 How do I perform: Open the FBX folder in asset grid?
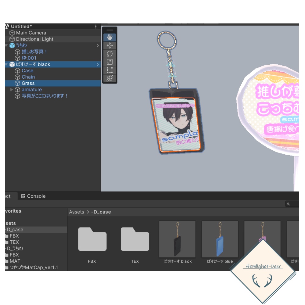click(x=92, y=242)
